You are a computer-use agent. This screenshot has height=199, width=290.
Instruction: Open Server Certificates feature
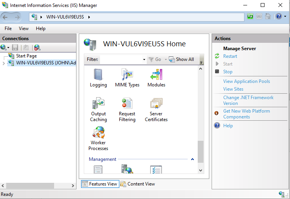(156, 110)
